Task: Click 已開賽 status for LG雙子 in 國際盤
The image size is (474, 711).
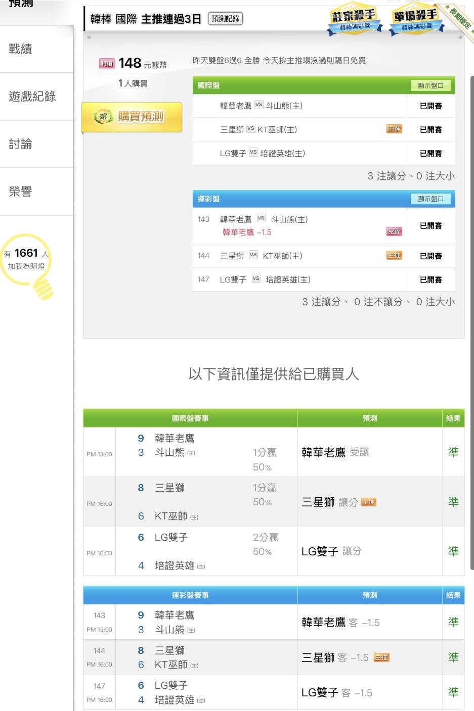Action: pos(430,153)
